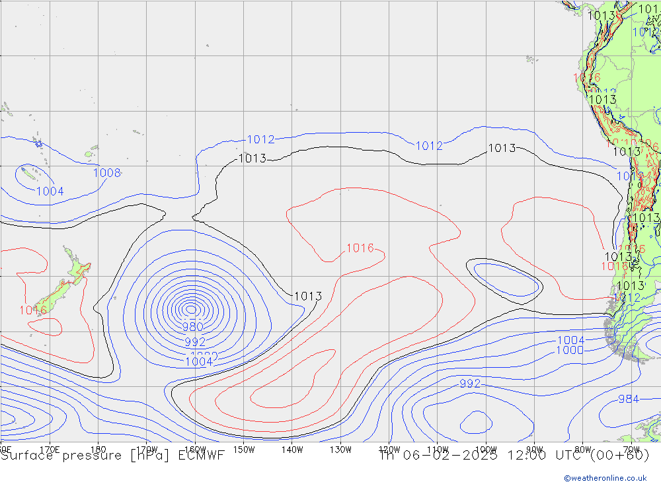Click the 1000 isobar label near Chile

[570, 350]
